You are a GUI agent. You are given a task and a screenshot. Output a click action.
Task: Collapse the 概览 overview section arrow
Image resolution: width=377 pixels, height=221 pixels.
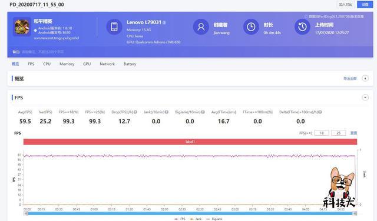(x=365, y=78)
